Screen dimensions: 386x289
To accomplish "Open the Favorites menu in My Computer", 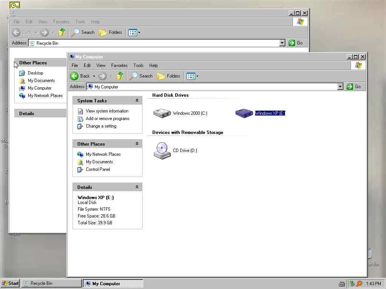I will pyautogui.click(x=119, y=65).
